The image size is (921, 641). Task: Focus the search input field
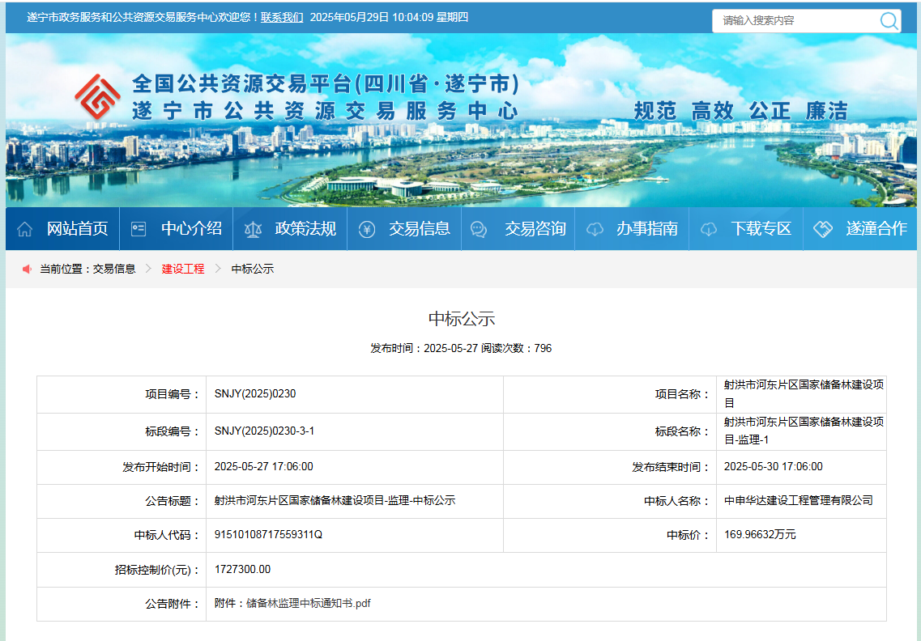[794, 21]
